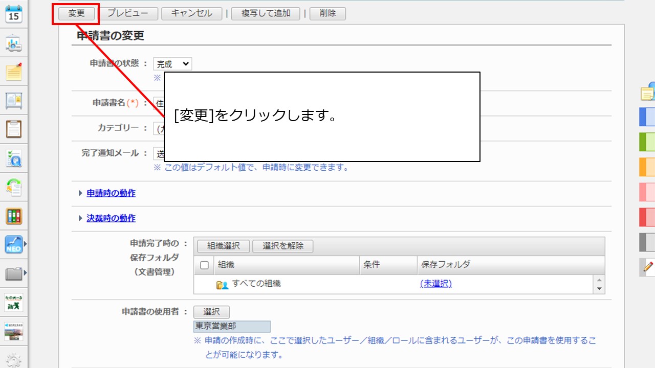Image resolution: width=655 pixels, height=368 pixels.
Task: Click the 変更 button at top
Action: (x=76, y=13)
